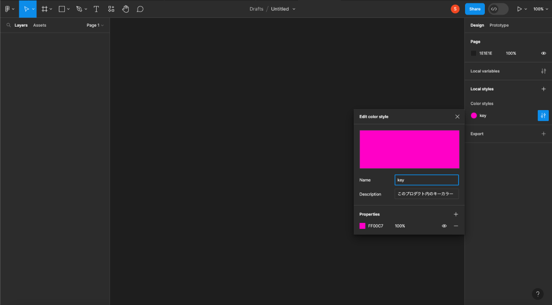552x305 pixels.
Task: Click the edit style button for key
Action: [x=543, y=116]
